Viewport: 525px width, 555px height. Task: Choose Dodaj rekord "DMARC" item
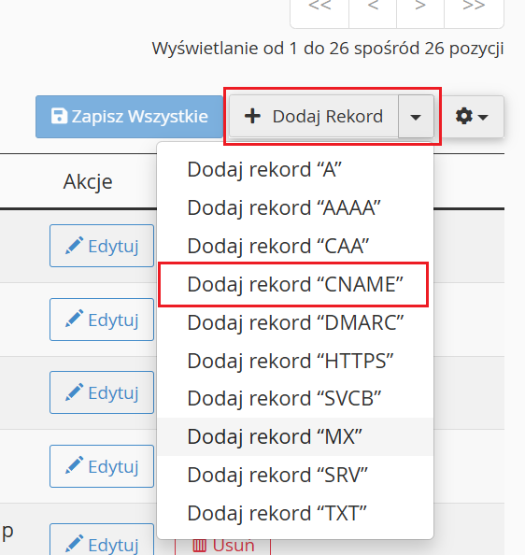295,322
